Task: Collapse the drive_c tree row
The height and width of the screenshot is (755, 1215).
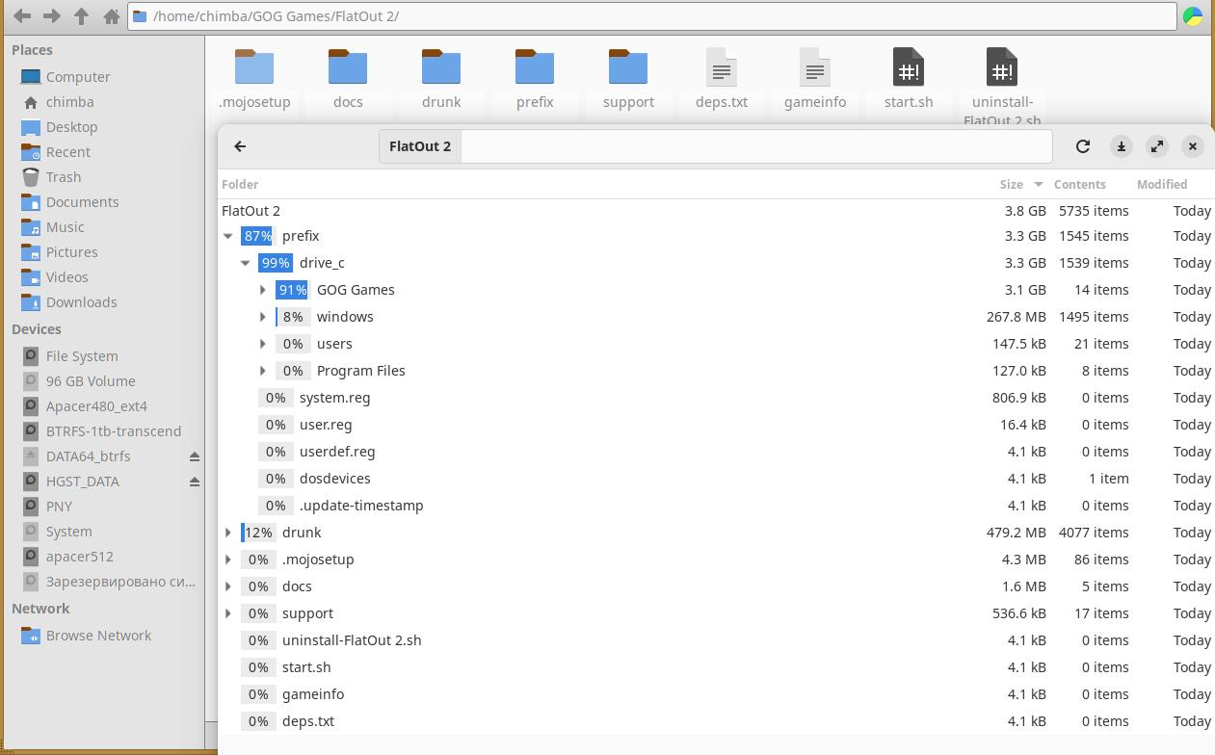Action: click(246, 263)
